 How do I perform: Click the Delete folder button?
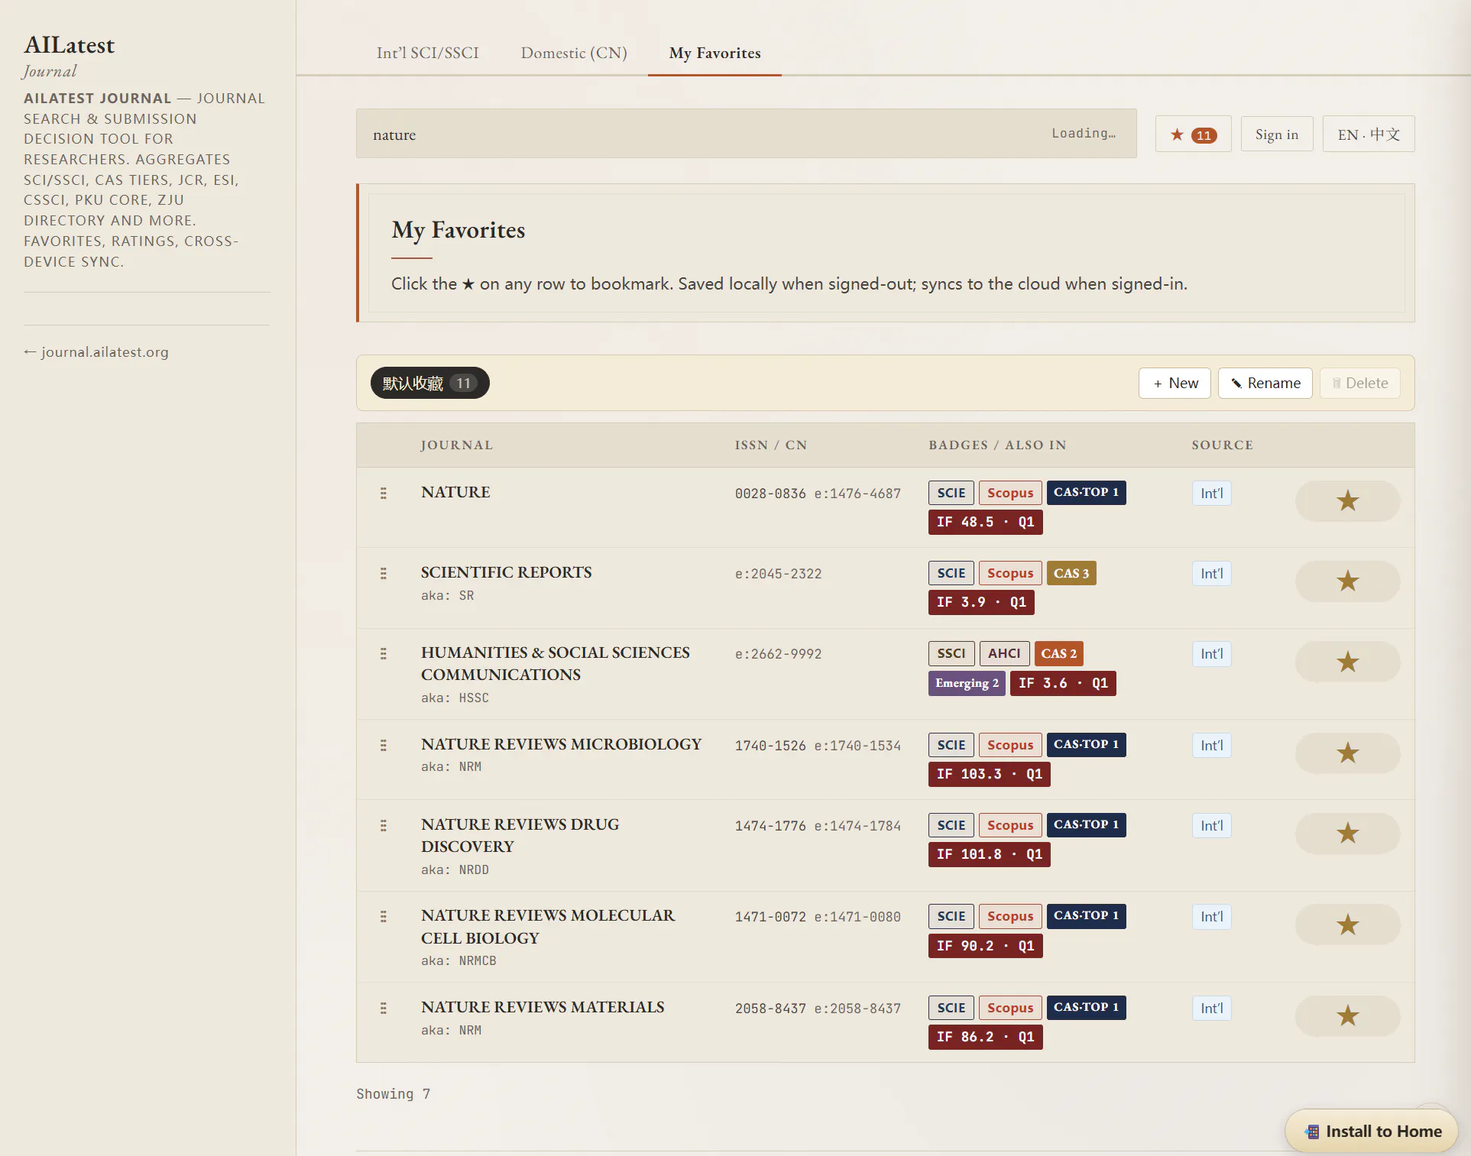(1359, 383)
